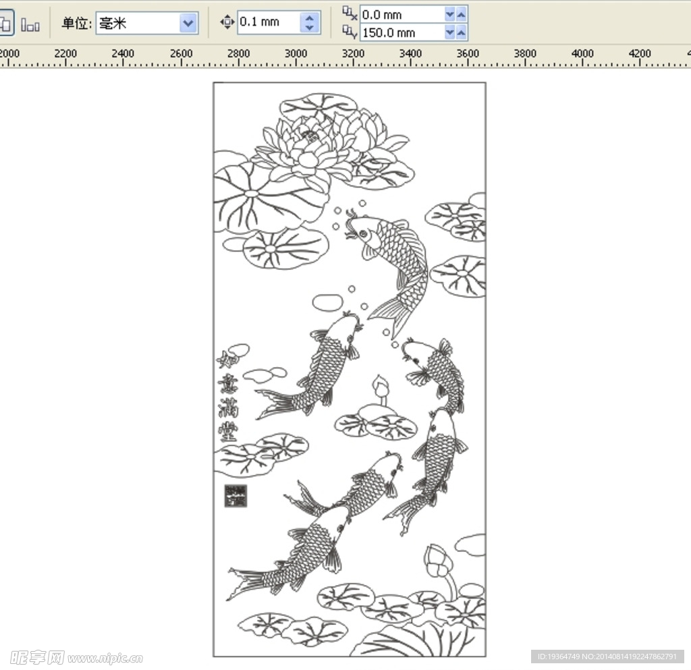
Task: Select the black seal stamp below the calligraphy
Action: (x=235, y=495)
